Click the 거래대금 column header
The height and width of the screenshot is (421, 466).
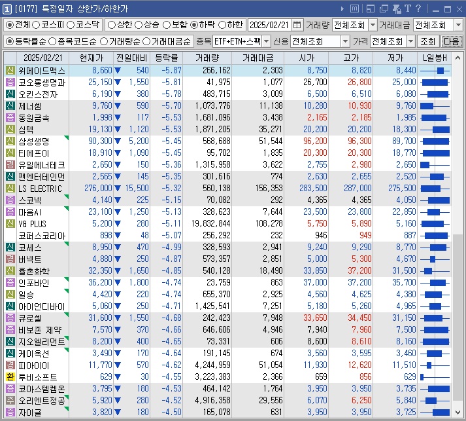[258, 58]
